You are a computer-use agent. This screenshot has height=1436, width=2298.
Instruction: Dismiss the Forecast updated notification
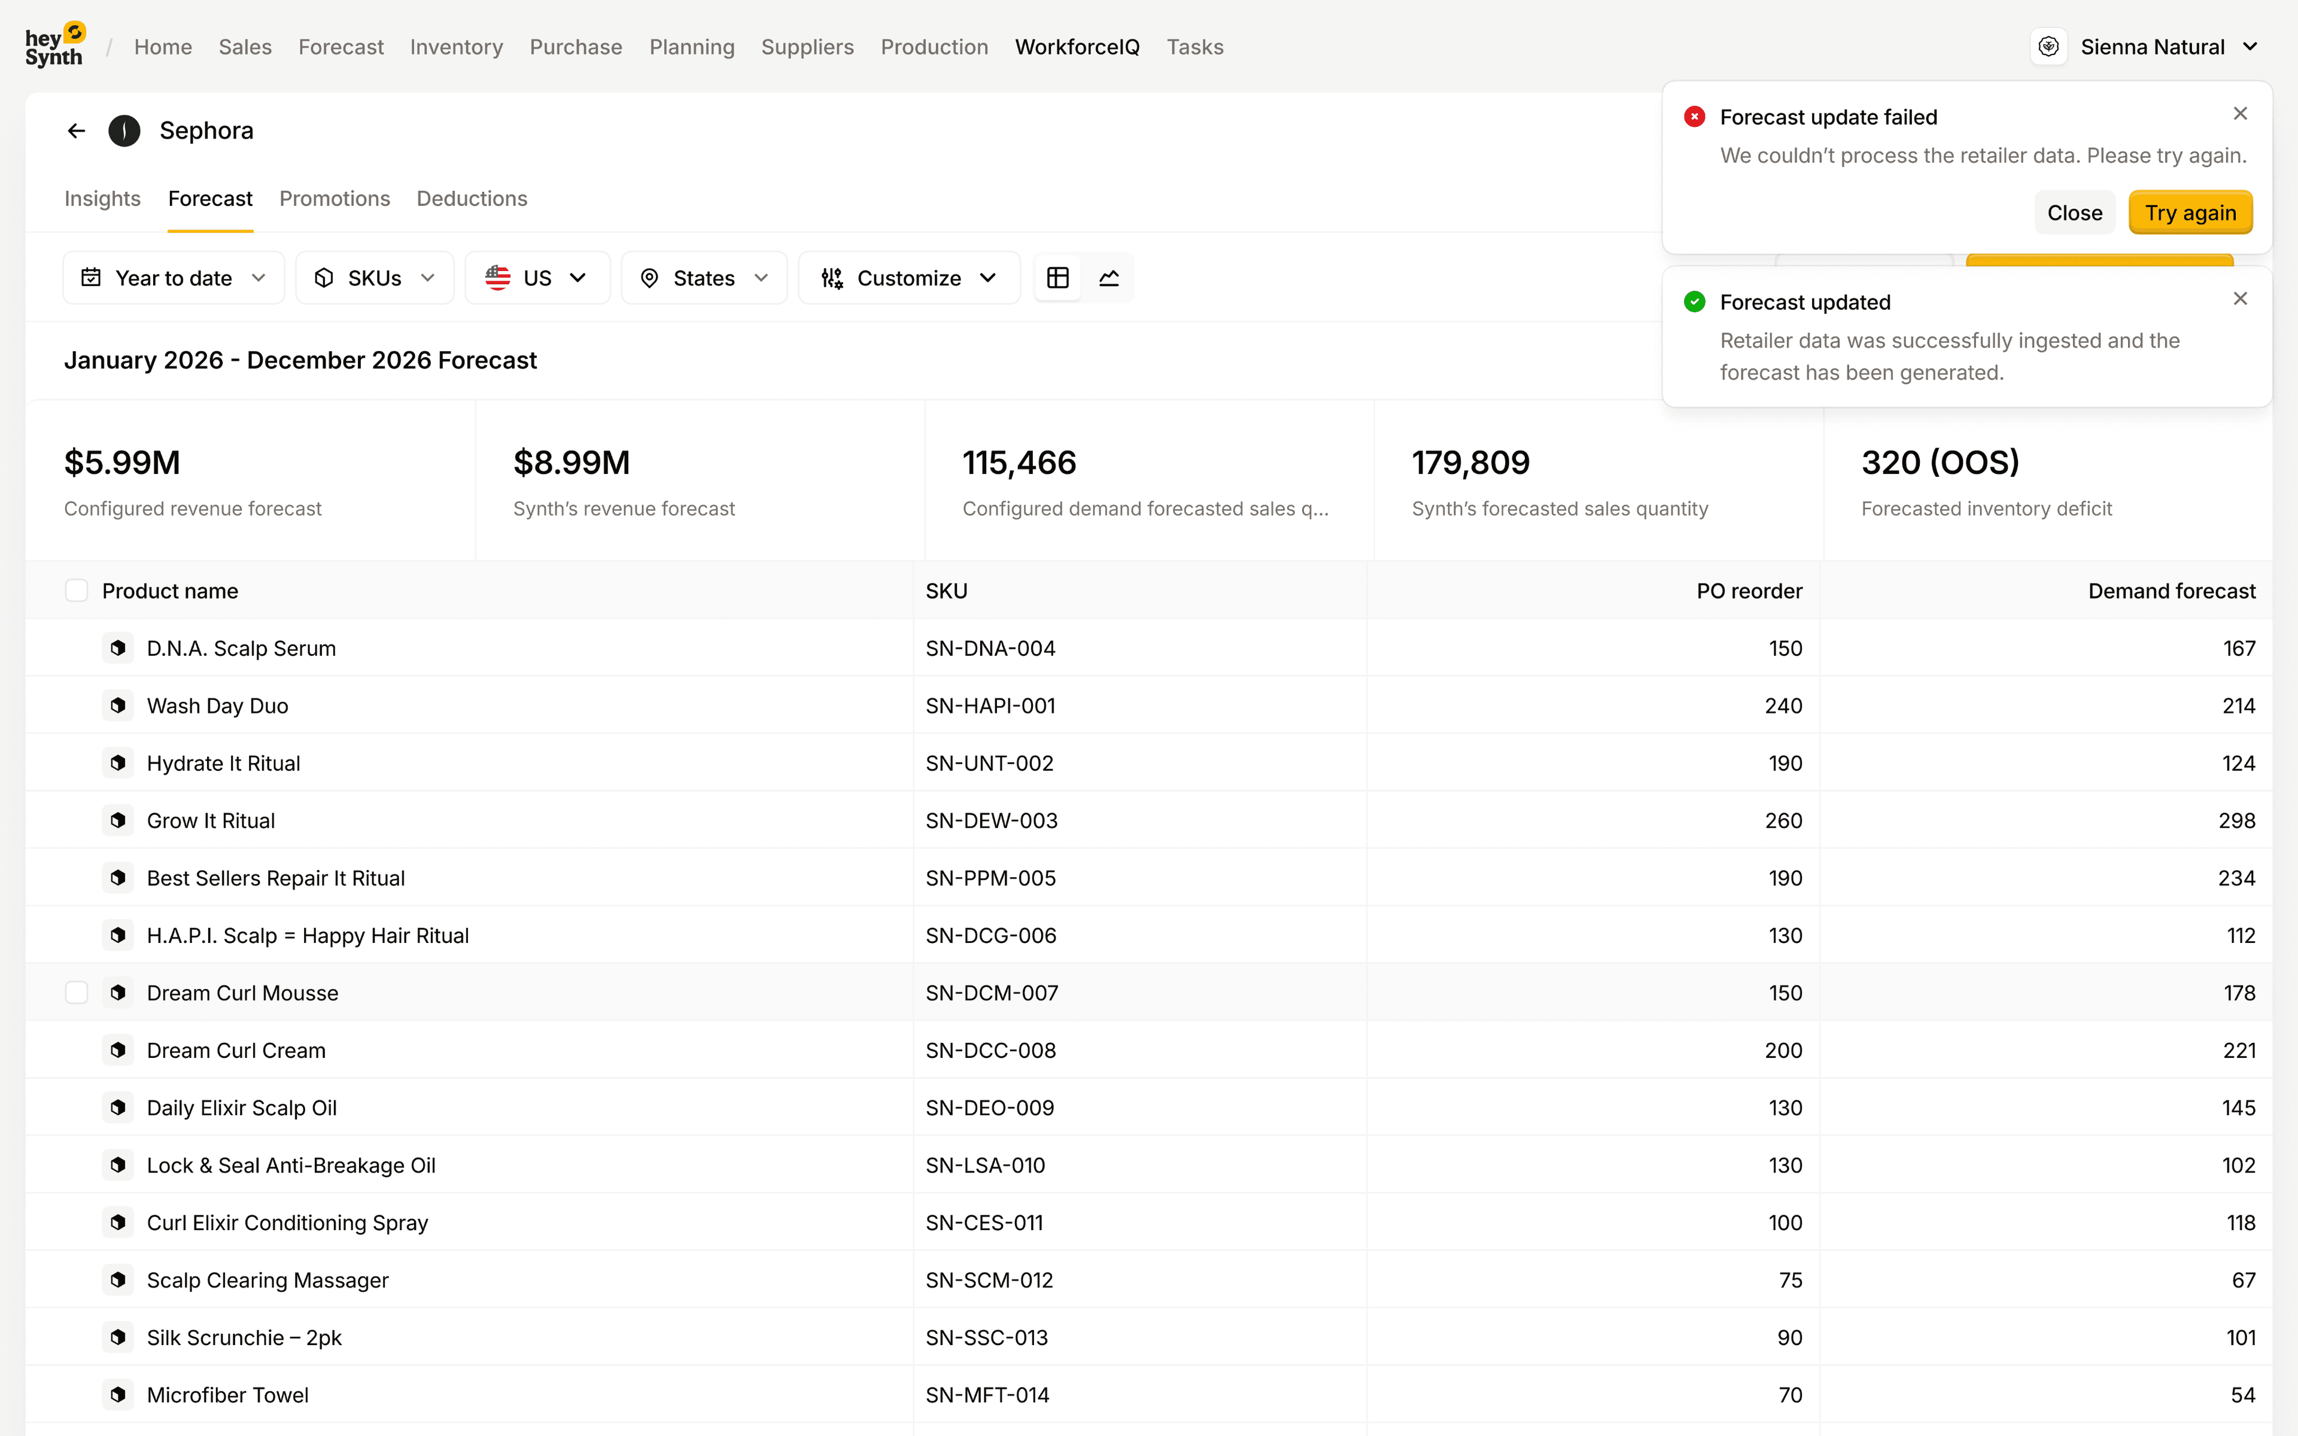click(x=2240, y=299)
